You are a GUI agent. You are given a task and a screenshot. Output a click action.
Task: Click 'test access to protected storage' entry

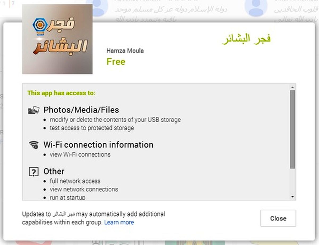(x=92, y=128)
